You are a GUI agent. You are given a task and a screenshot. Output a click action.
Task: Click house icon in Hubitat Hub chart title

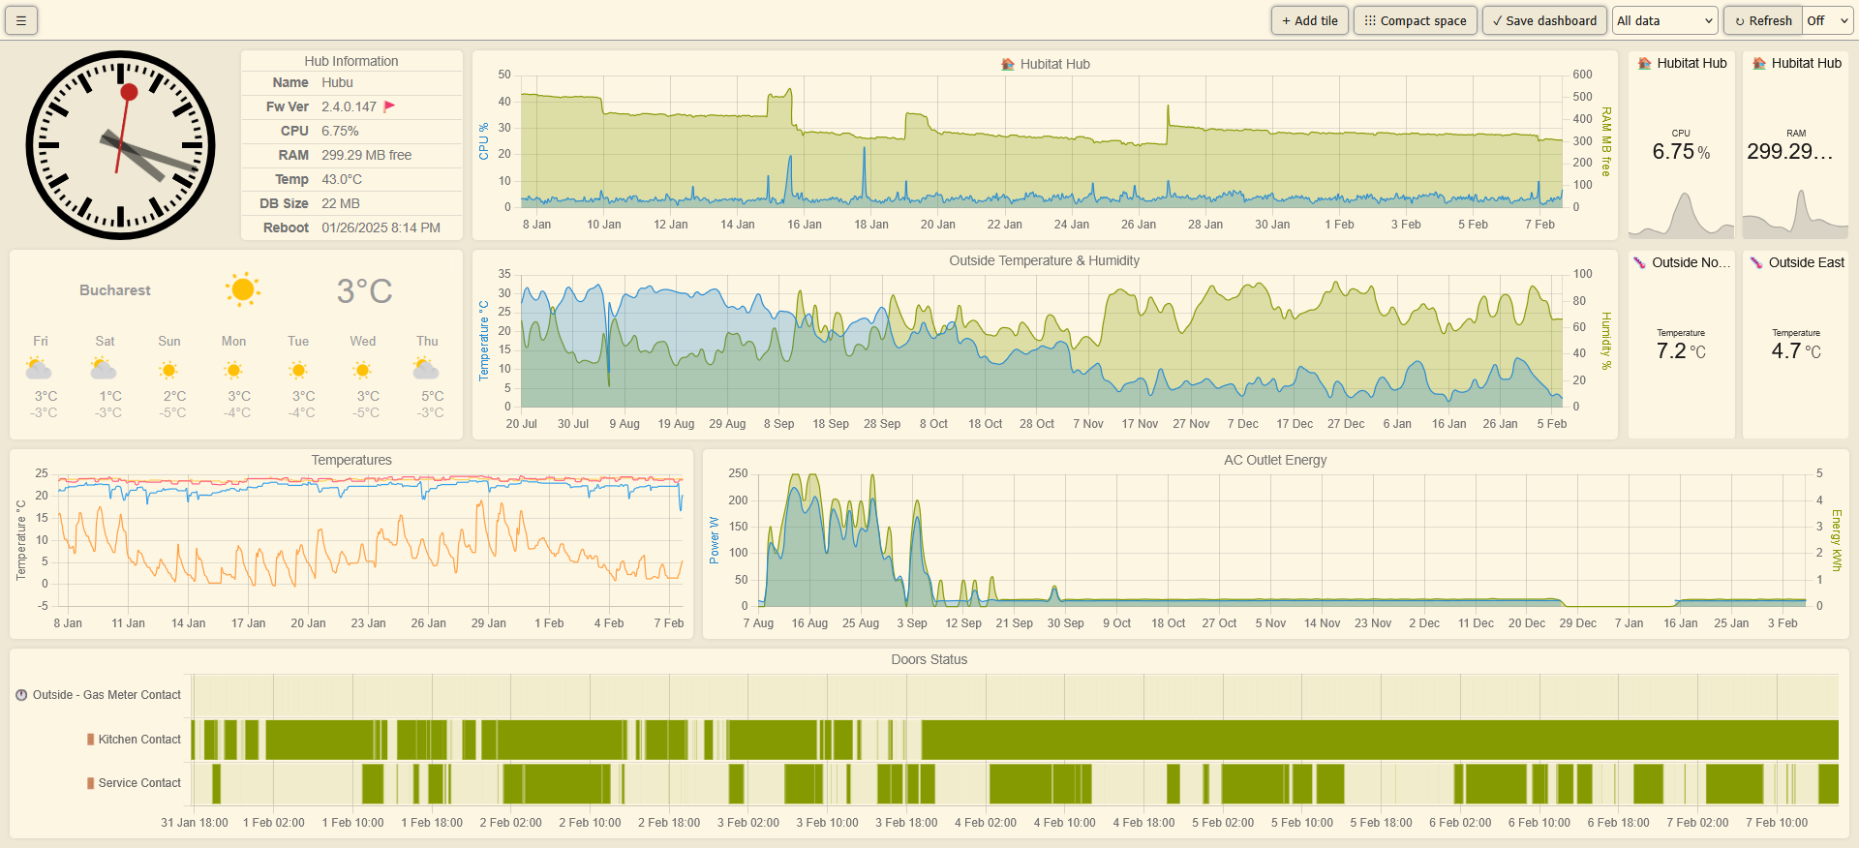(x=1008, y=65)
